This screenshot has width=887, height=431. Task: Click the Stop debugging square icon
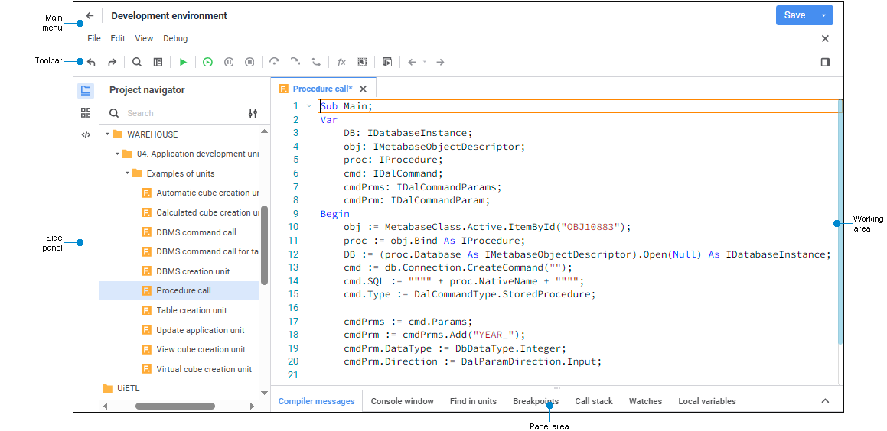(249, 62)
